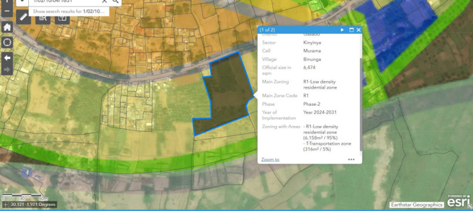Choose 'Show search results for 1/02/10…' suggestion
This screenshot has height=211, width=473.
[x=69, y=12]
